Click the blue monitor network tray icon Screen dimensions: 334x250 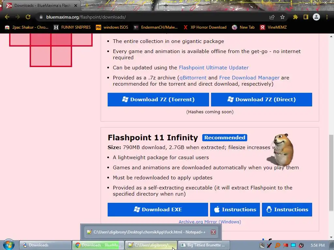tap(293, 245)
